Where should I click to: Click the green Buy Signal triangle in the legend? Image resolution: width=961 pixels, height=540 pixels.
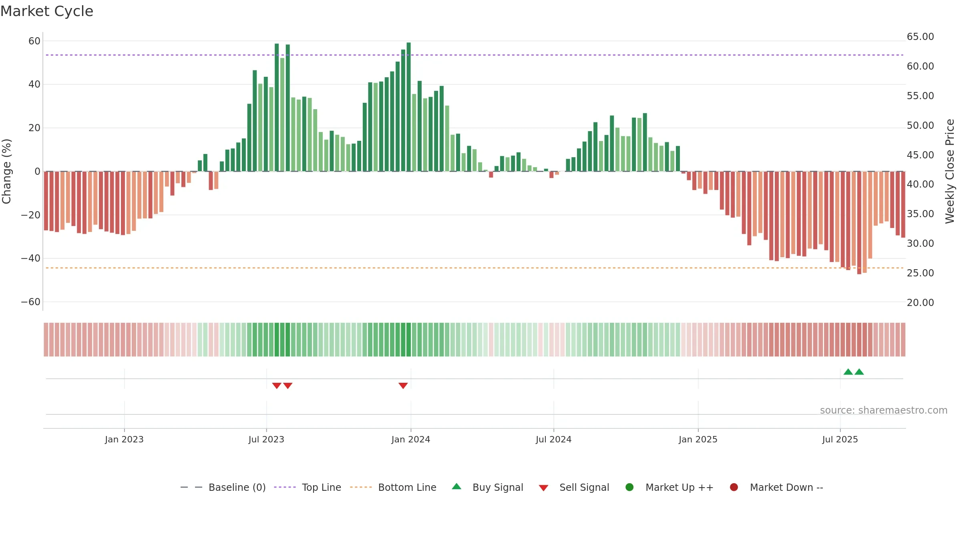[456, 487]
